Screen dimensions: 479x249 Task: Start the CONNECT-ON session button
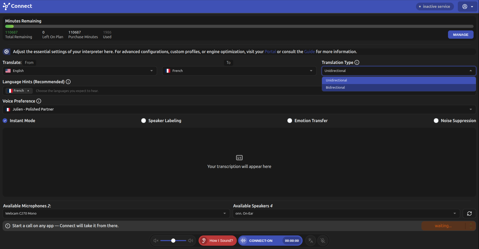tap(270, 241)
